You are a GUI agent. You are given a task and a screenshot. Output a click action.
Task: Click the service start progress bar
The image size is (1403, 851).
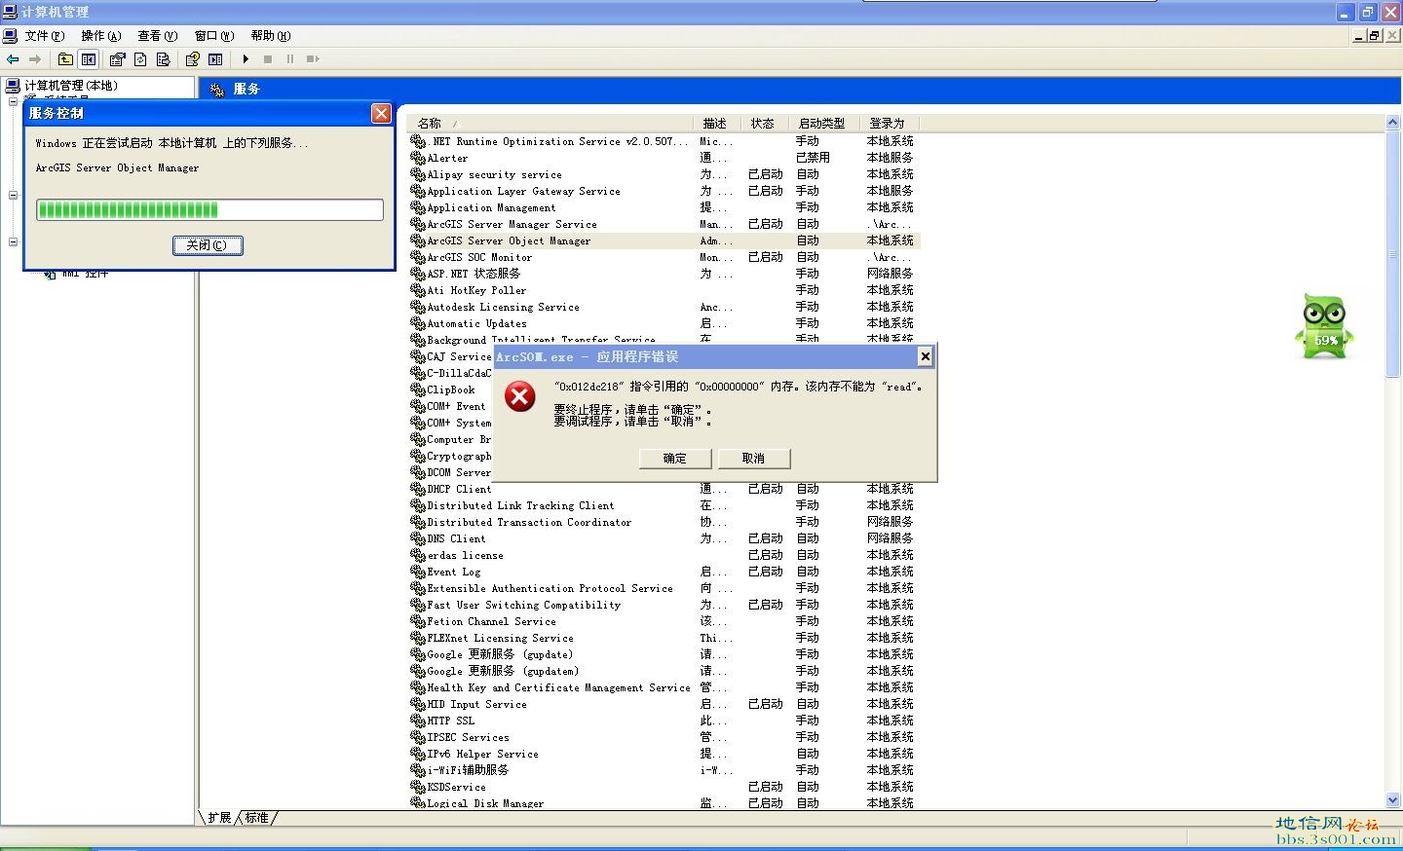[209, 209]
